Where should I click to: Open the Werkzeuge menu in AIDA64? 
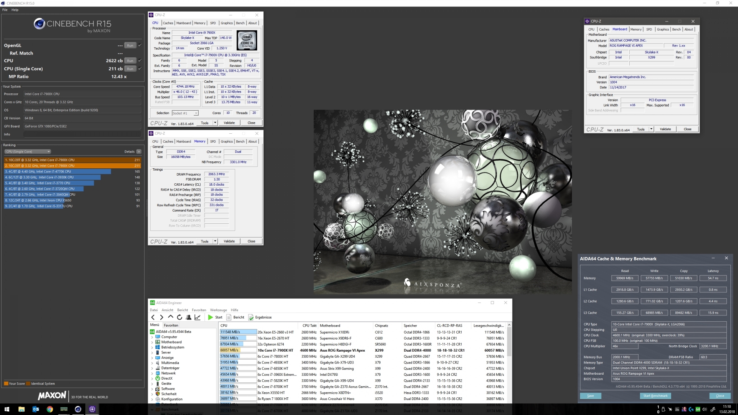218,310
